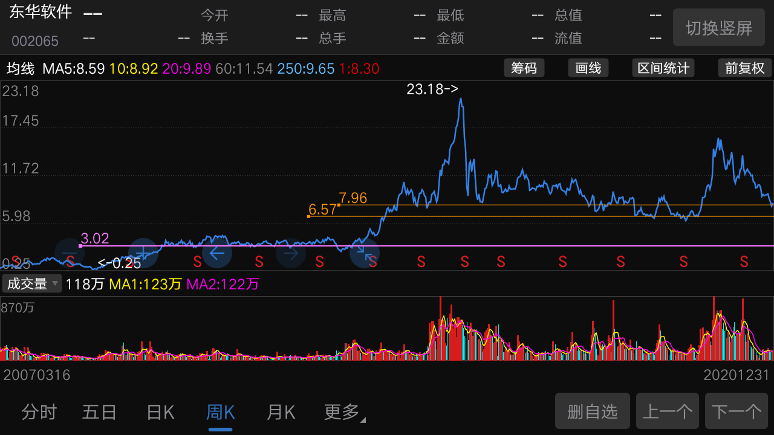Click the magenta 20:9.89 MA value
The width and height of the screenshot is (774, 435).
click(x=187, y=68)
